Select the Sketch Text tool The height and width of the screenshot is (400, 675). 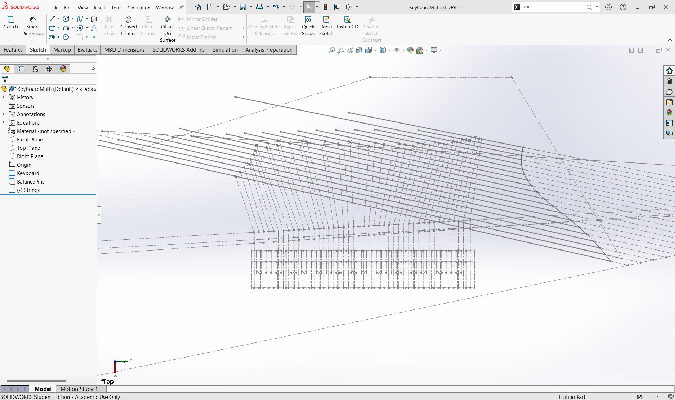(x=94, y=28)
